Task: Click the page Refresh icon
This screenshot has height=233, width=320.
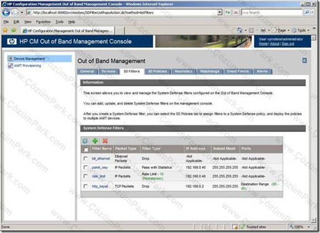Action: pyautogui.click(x=228, y=12)
